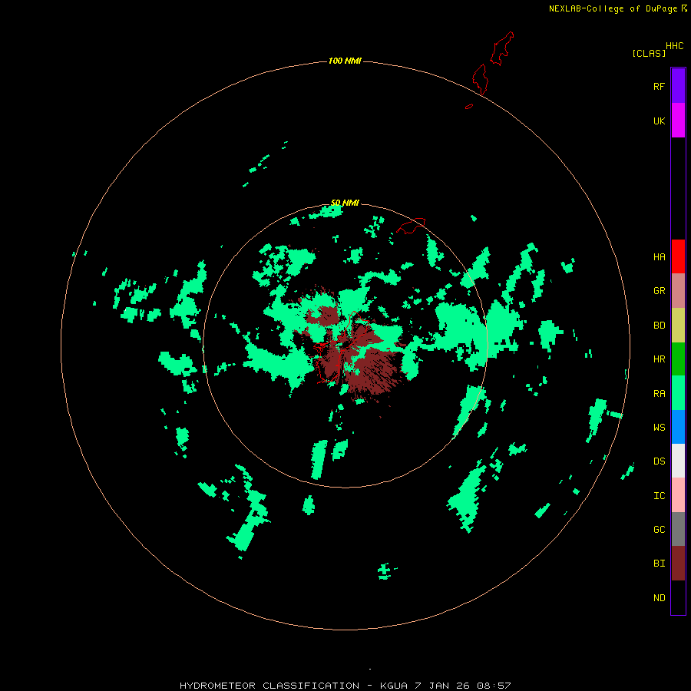
Task: Click the RF legend label
Action: click(x=659, y=86)
